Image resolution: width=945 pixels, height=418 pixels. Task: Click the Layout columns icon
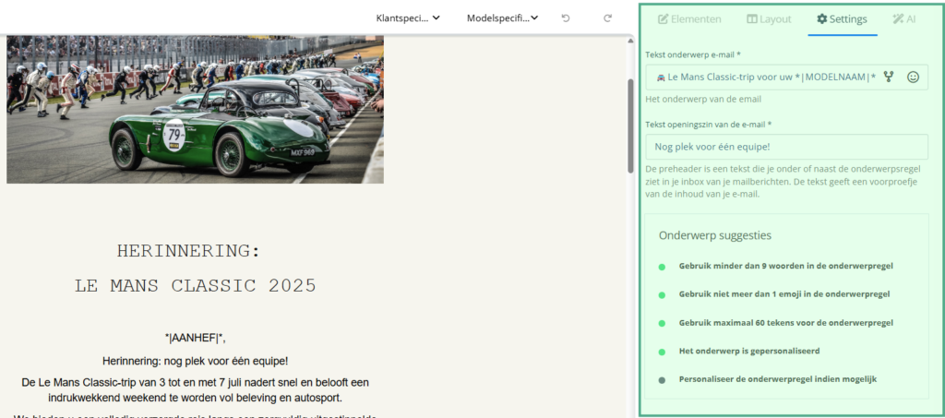point(752,18)
